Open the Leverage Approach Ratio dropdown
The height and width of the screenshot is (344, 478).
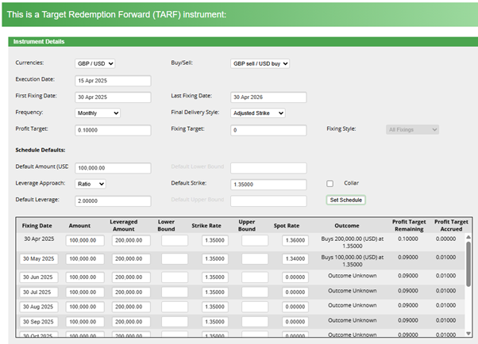pos(91,184)
